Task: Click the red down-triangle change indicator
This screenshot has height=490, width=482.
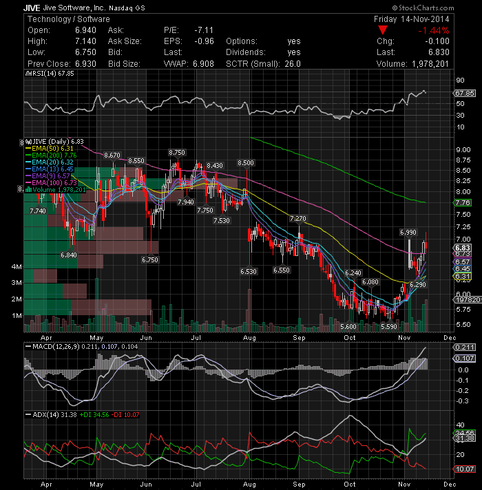Action: pyautogui.click(x=383, y=30)
